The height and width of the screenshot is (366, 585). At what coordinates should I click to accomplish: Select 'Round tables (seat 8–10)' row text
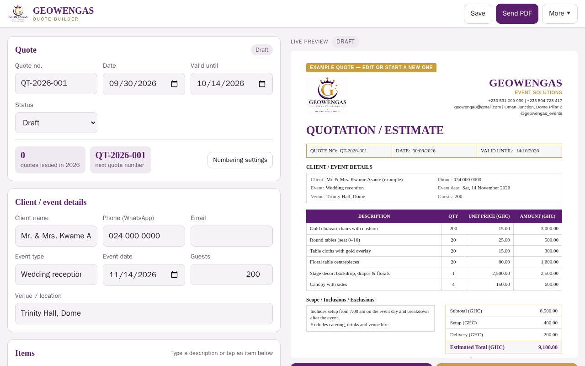[x=335, y=240]
